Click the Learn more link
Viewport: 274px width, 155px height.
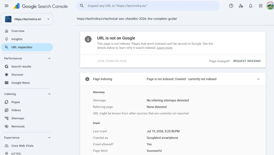point(165,48)
